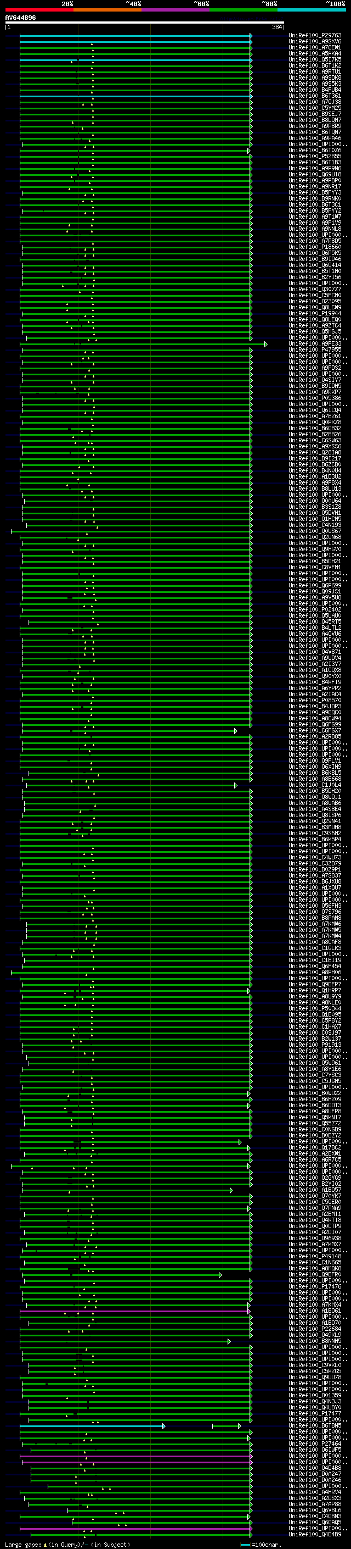The width and height of the screenshot is (351, 1549).
Task: Select label UniRef100_B3MUH8
Action: (x=315, y=828)
